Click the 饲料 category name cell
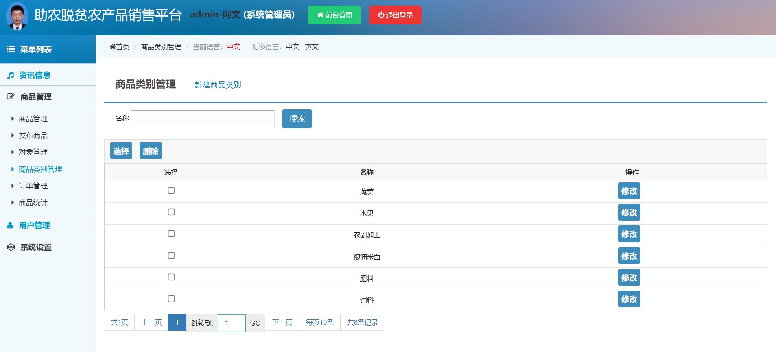 pos(367,300)
